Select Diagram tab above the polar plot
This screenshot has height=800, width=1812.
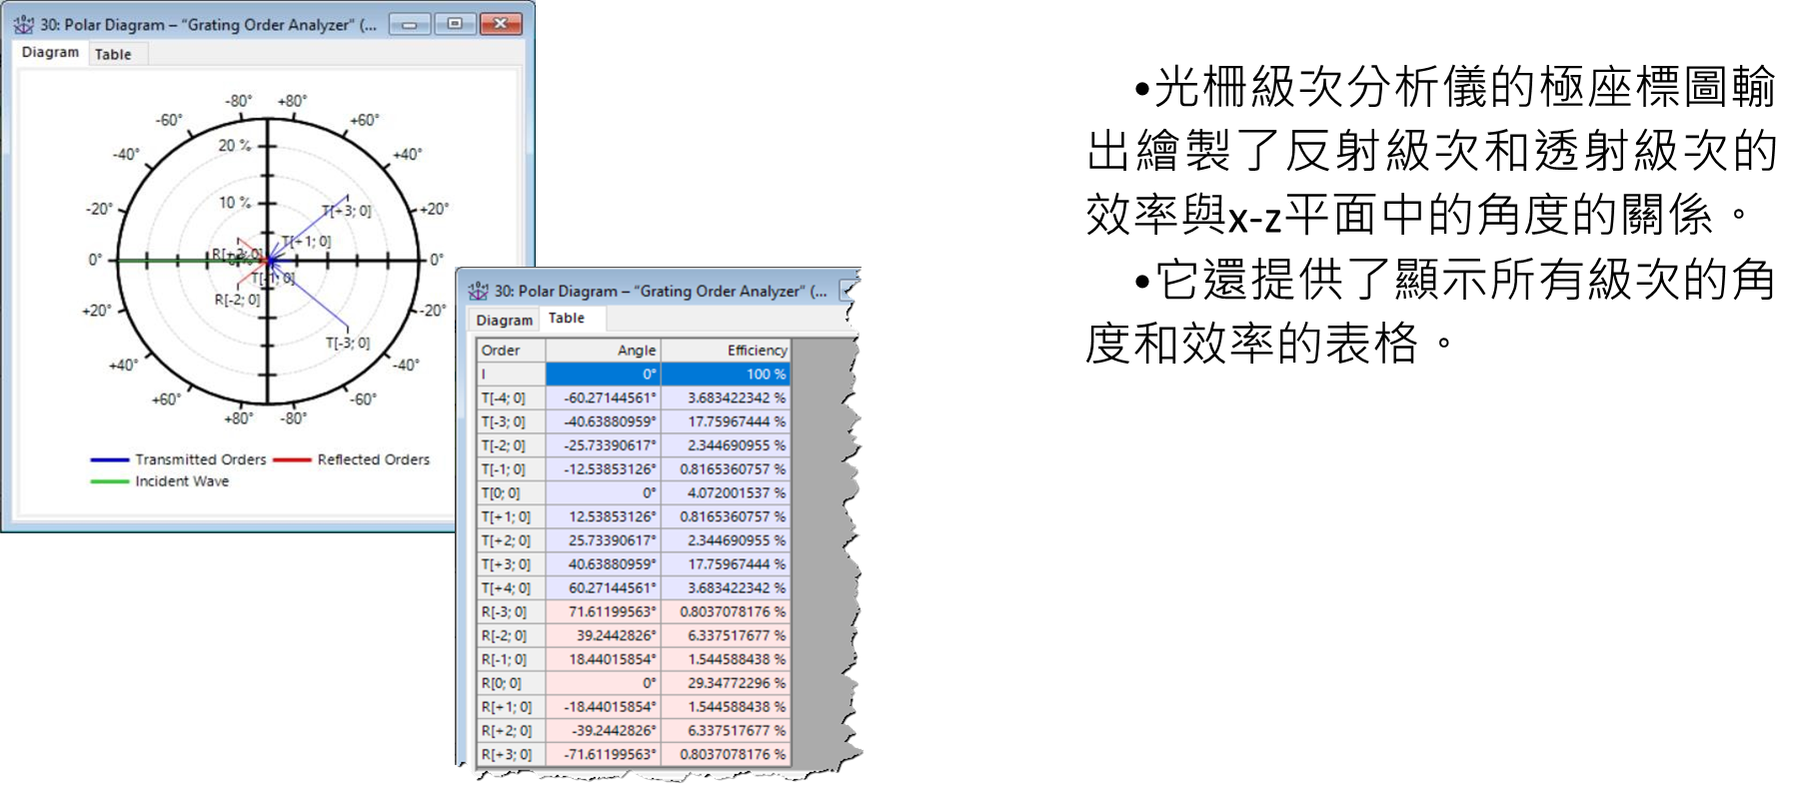[50, 53]
